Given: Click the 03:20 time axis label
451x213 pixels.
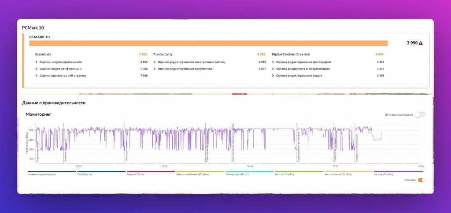Looking at the screenshot, I should (79, 166).
